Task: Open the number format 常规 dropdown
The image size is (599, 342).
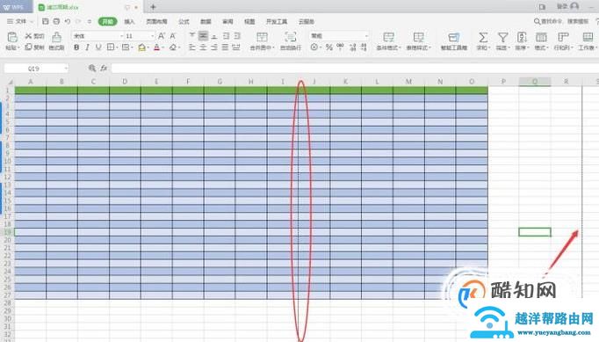Action: coord(339,36)
